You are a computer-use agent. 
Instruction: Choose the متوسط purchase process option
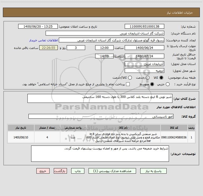point(152,84)
